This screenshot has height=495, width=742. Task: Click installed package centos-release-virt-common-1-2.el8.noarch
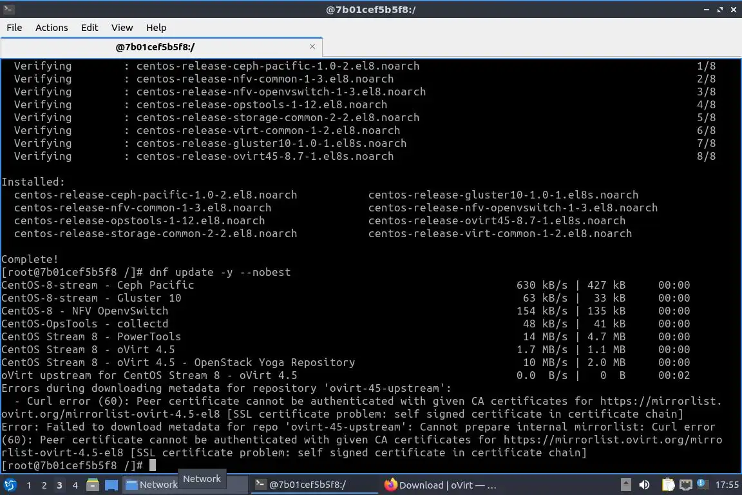point(500,233)
